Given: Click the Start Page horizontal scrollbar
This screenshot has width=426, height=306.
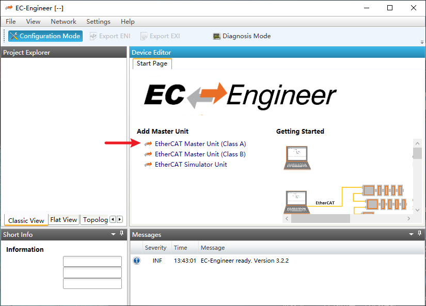Looking at the screenshot, I should coord(320,219).
